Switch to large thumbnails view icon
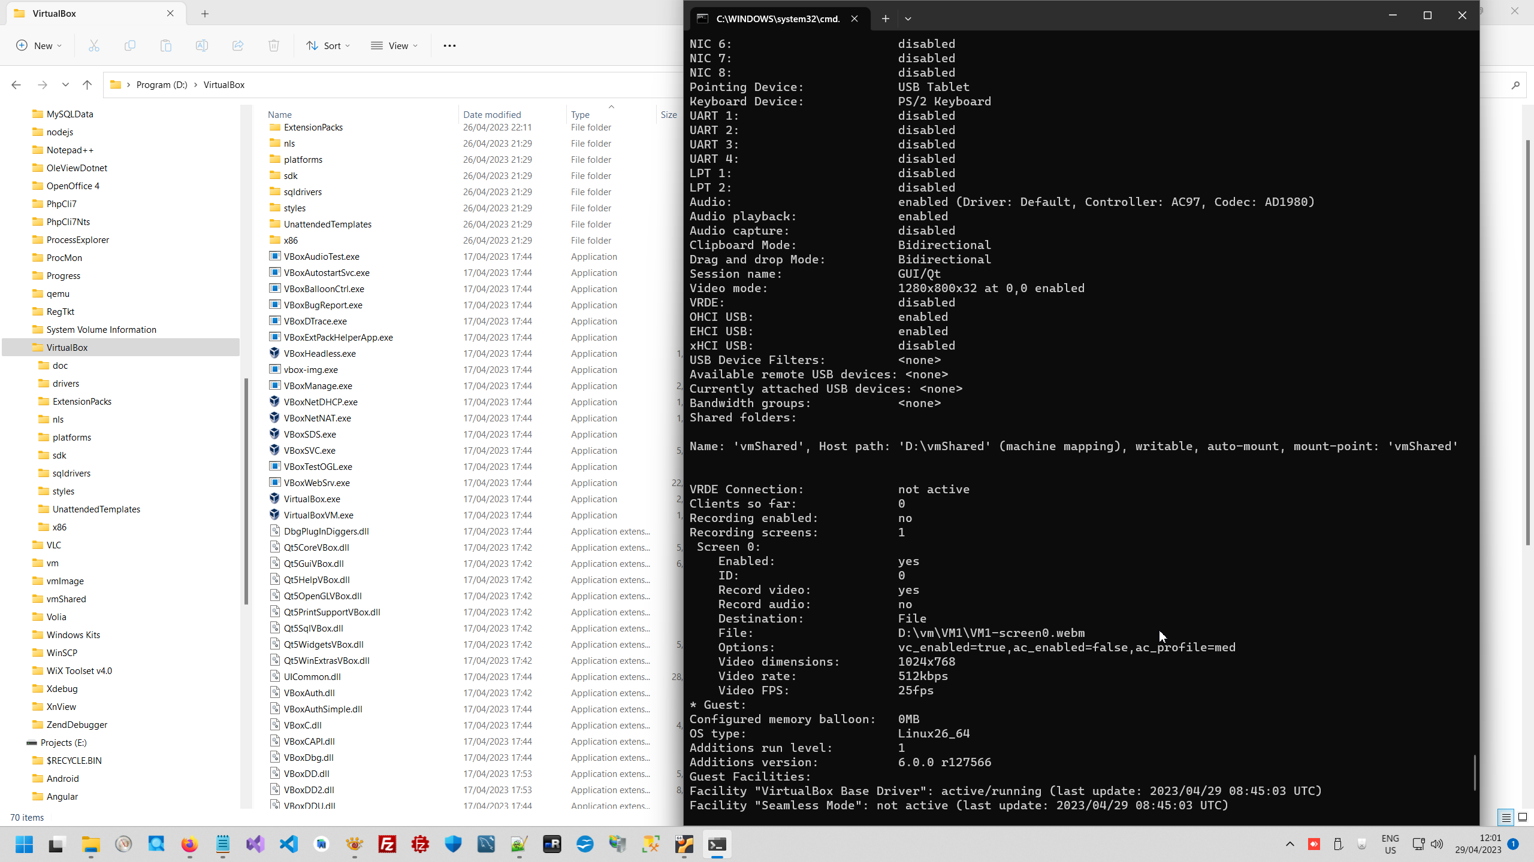The width and height of the screenshot is (1534, 862). (1523, 818)
